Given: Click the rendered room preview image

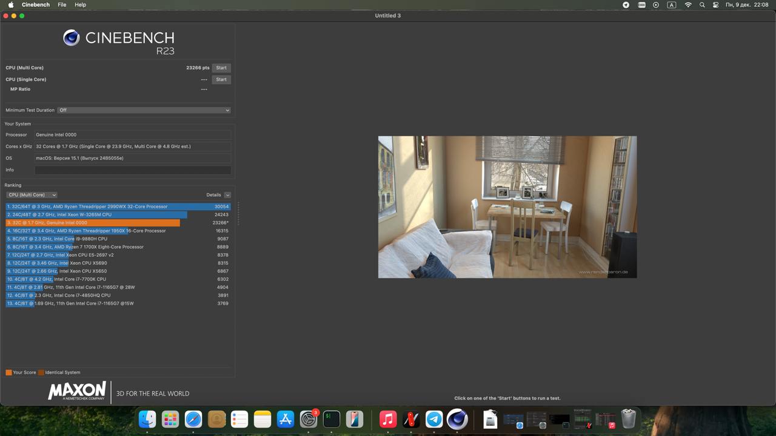Looking at the screenshot, I should pos(507,207).
